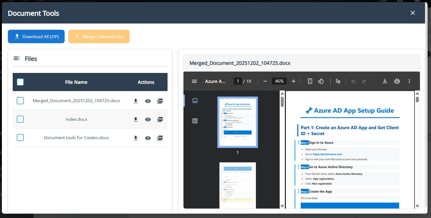Screen dimensions: 431x218
Task: Select the thumbnails view in sidebar
Action: pos(195,101)
